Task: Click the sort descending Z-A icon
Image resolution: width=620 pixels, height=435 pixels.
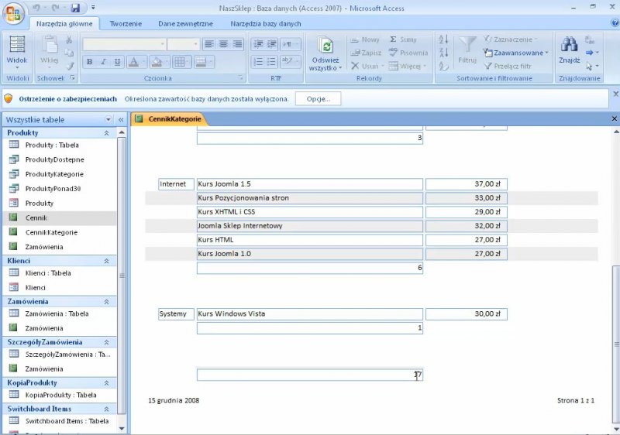Action: click(x=443, y=53)
